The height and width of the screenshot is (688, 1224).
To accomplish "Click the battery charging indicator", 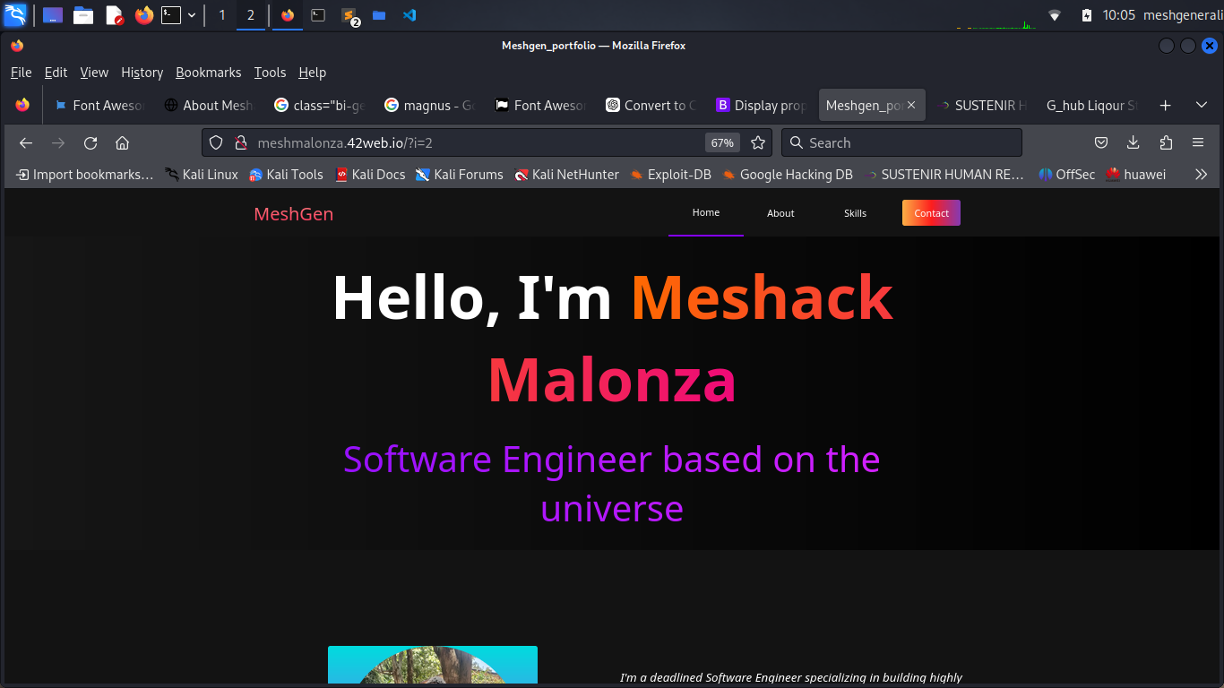I will pos(1087,15).
